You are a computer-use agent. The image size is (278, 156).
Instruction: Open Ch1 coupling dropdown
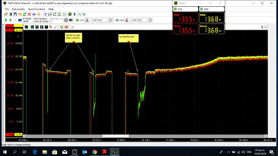[89, 20]
